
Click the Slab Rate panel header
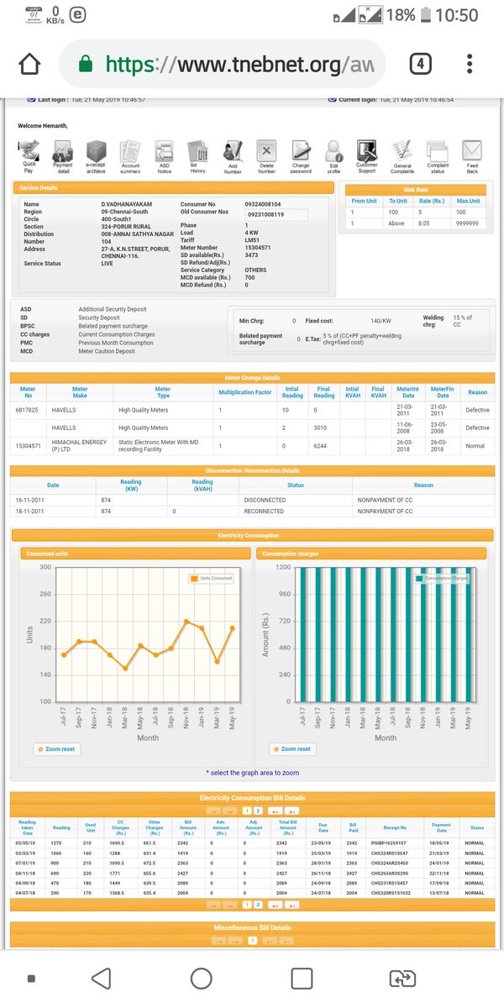coord(417,188)
